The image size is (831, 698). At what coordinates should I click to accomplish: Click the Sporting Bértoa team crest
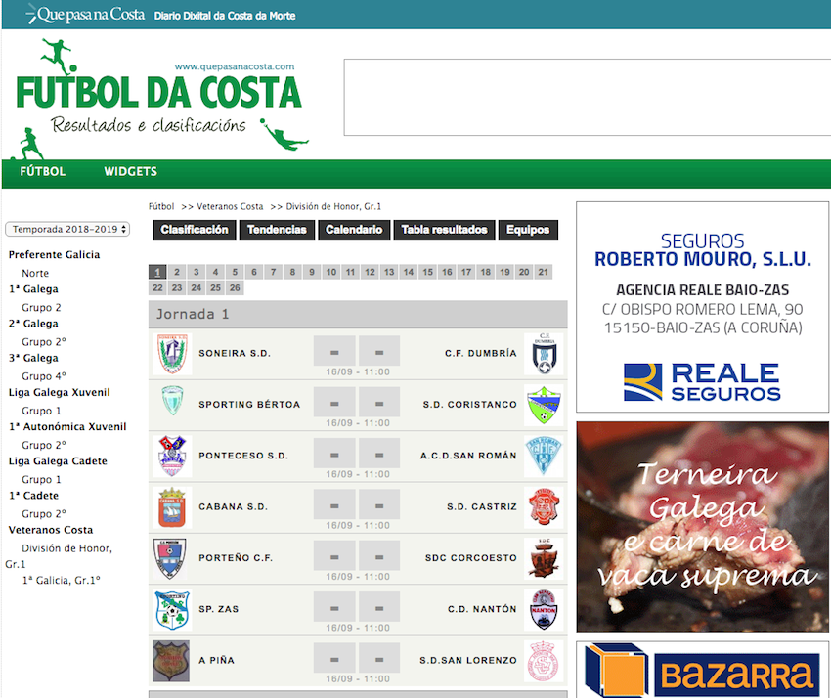click(x=171, y=405)
